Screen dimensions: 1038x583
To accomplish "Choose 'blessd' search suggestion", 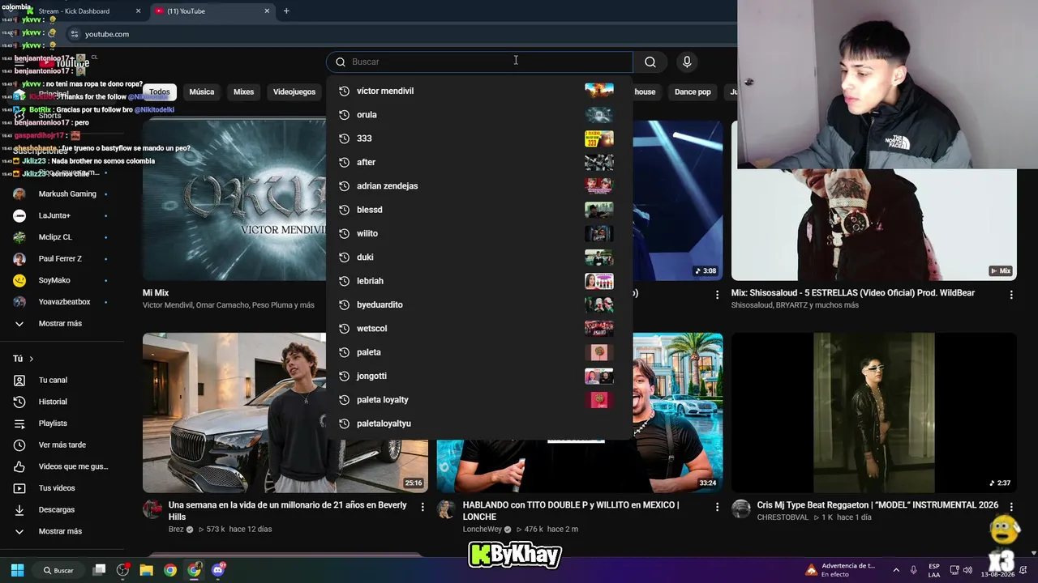I will [479, 210].
